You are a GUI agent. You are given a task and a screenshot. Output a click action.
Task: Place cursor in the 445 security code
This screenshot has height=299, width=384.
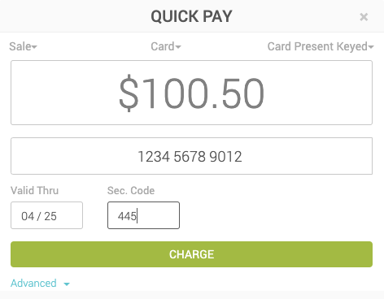127,216
